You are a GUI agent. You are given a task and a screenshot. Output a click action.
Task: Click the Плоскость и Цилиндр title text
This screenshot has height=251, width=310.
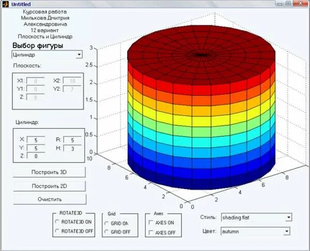[x=45, y=37]
